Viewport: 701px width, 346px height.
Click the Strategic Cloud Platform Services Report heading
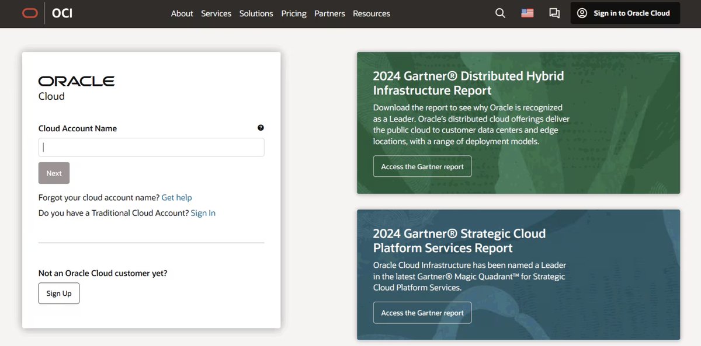(x=459, y=240)
